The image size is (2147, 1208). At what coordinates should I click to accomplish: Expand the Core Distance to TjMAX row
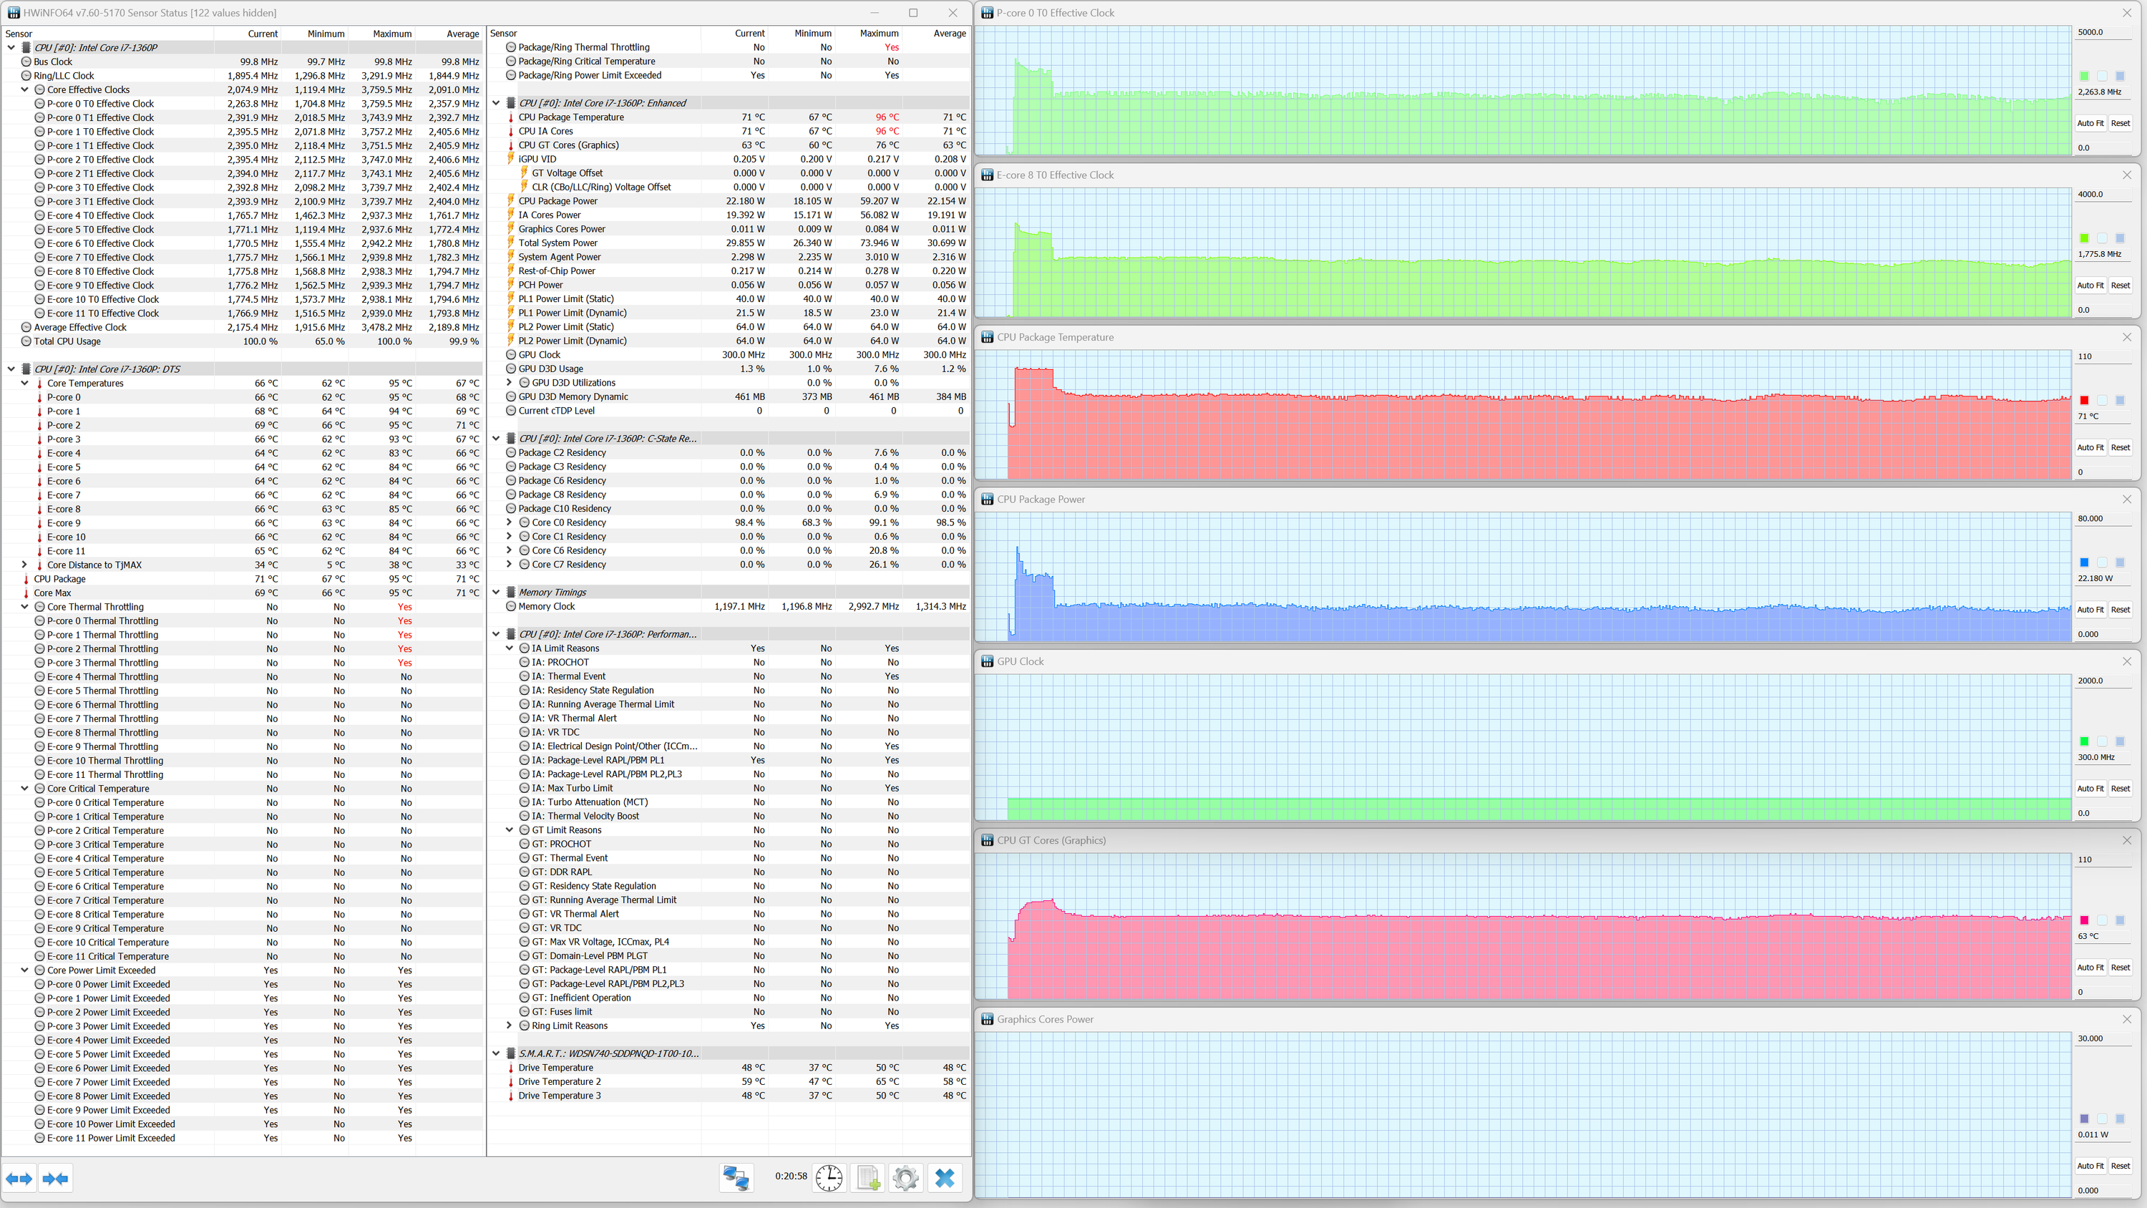point(25,565)
